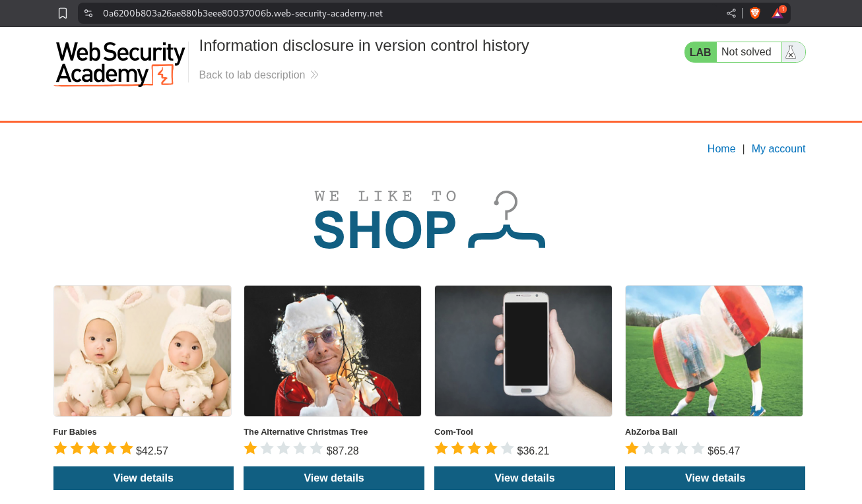Click the Fur Babies product image
862x504 pixels.
[x=143, y=351]
